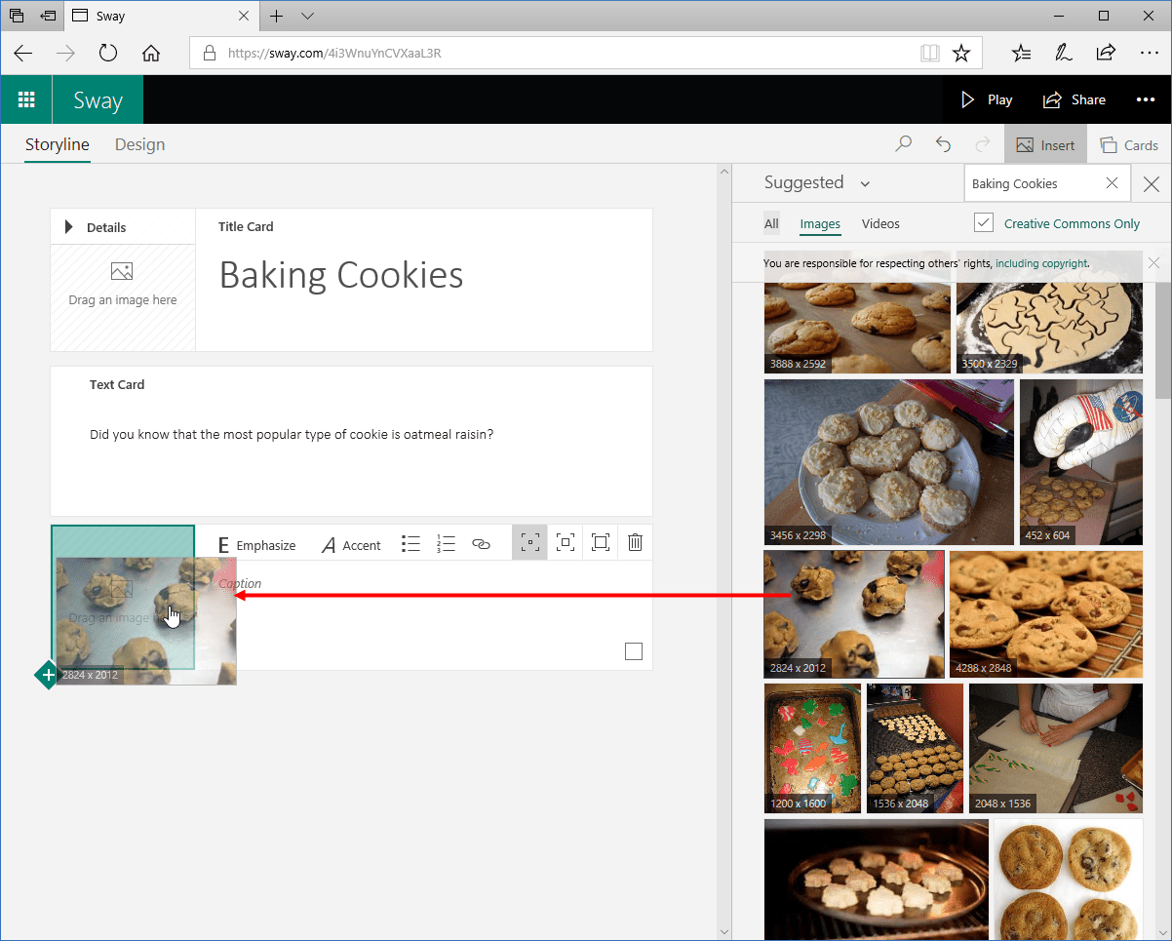This screenshot has width=1172, height=941.
Task: Open the browser share icon
Action: (1106, 53)
